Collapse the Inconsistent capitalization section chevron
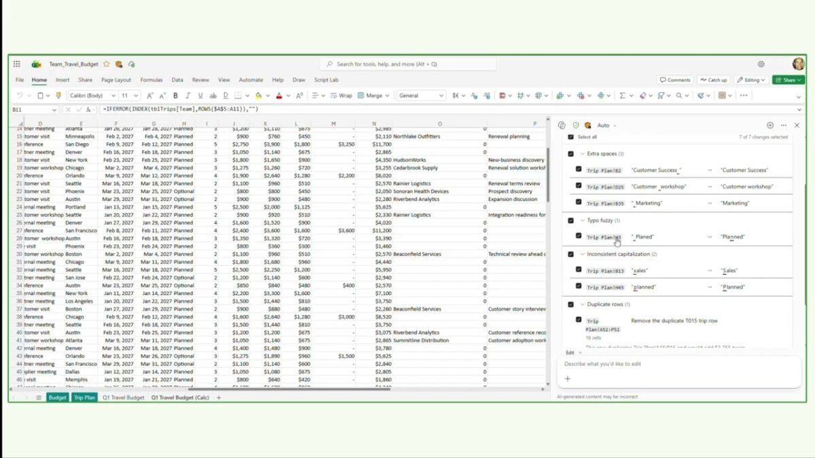Image resolution: width=815 pixels, height=458 pixels. point(582,254)
